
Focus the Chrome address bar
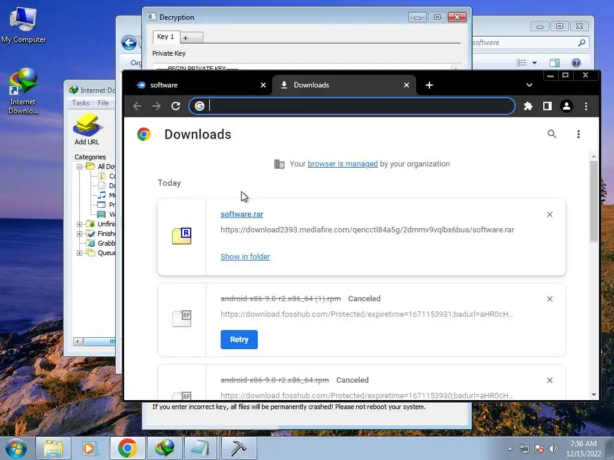351,106
